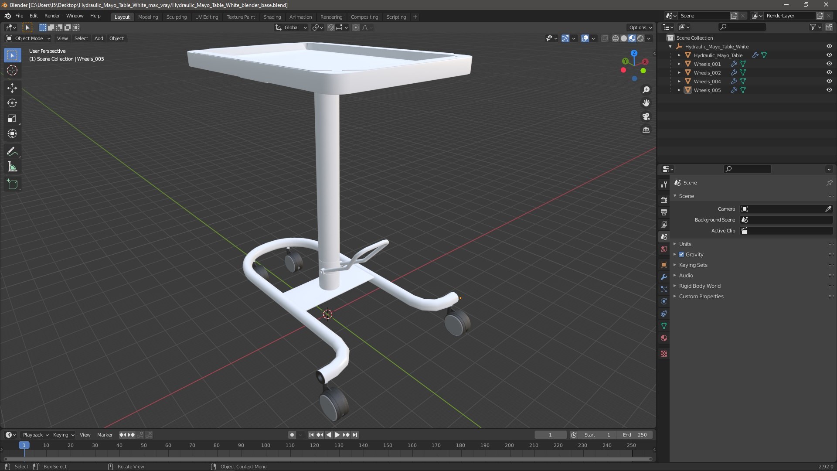Hide Hydraulic_Mayo_Table with its eye icon
Image resolution: width=837 pixels, height=471 pixels.
click(829, 55)
